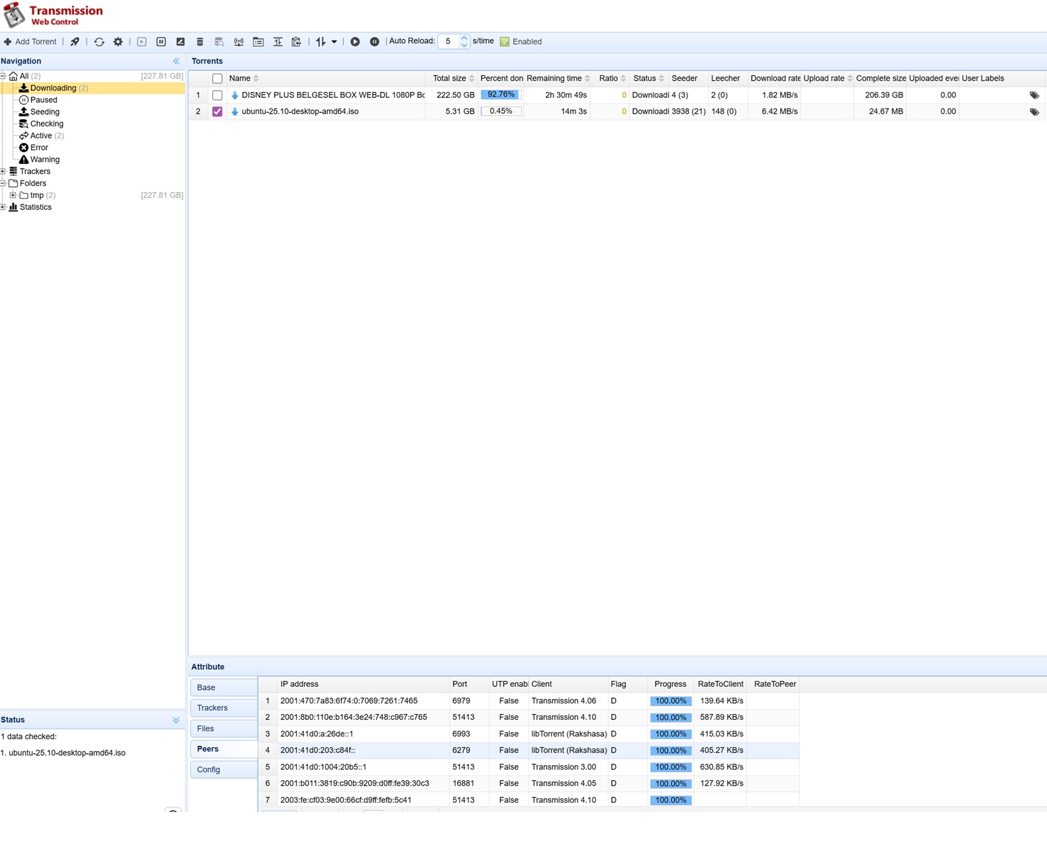The image size is (1047, 857).
Task: Click the 92.76% progress bar of DISNEY PLUS
Action: click(501, 95)
